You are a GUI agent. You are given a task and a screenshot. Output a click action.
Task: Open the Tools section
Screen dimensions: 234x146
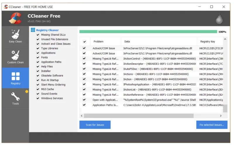tap(16, 98)
